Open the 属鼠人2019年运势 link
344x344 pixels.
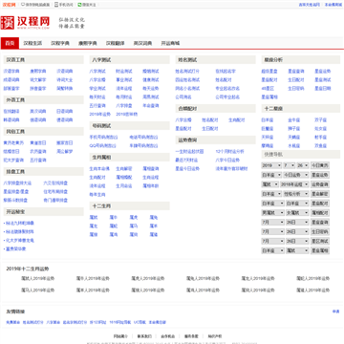pyautogui.click(x=38, y=279)
